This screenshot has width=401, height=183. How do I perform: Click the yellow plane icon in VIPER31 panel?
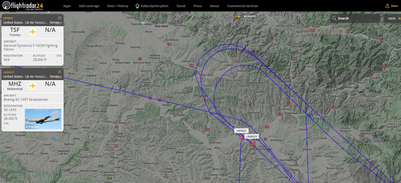tap(32, 32)
